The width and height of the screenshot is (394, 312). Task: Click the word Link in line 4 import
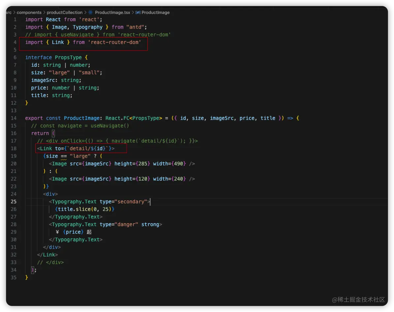pos(58,42)
